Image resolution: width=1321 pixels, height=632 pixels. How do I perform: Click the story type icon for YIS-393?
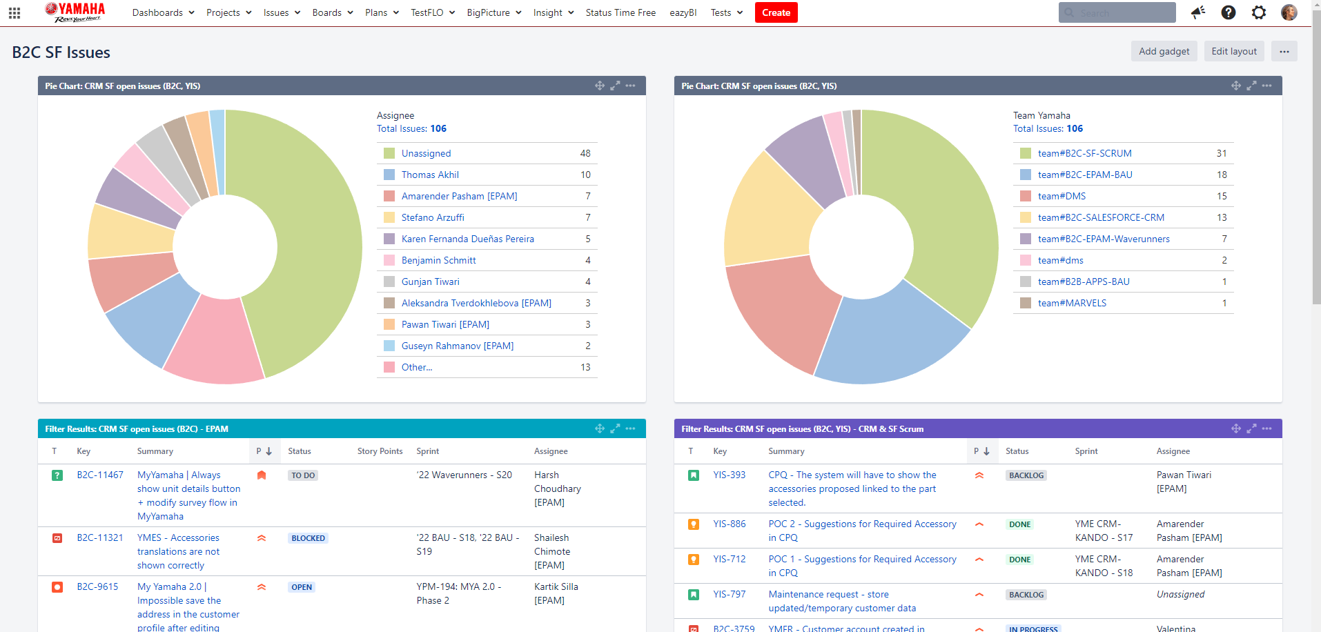coord(694,475)
